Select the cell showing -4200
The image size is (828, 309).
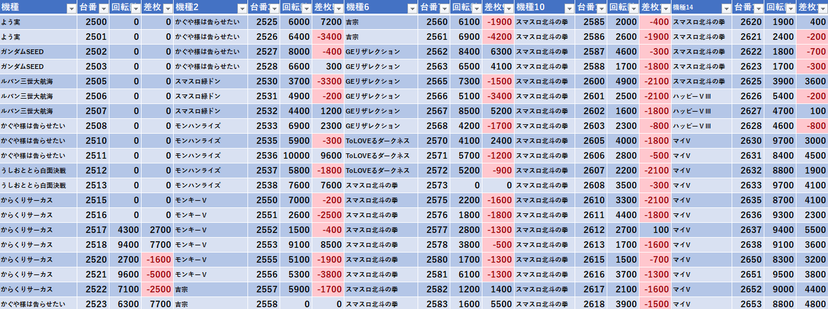(498, 37)
